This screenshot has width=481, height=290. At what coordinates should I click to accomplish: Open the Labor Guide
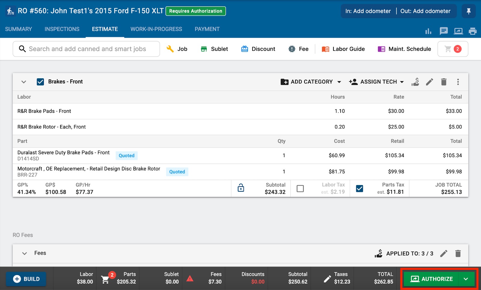[343, 49]
